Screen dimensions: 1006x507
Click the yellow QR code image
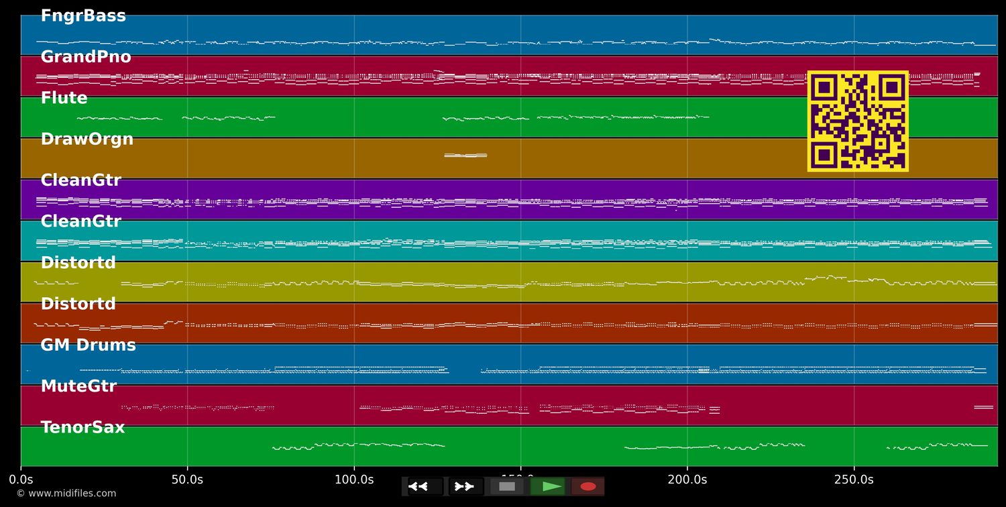pos(858,121)
